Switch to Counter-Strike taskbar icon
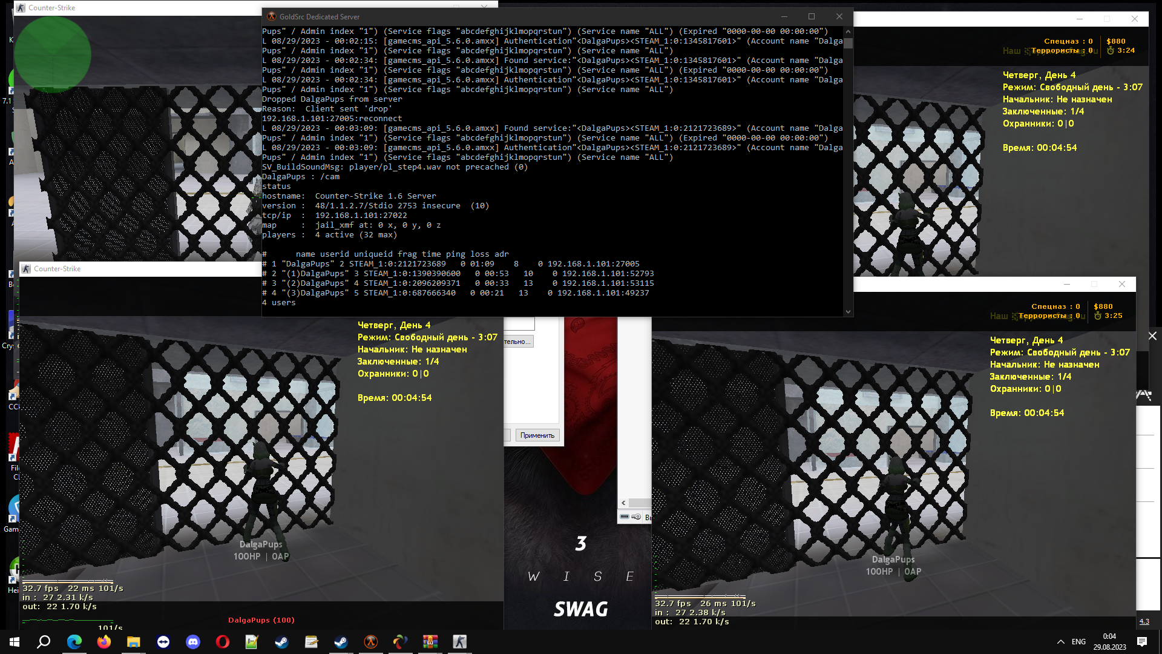The height and width of the screenshot is (654, 1162). click(x=459, y=642)
